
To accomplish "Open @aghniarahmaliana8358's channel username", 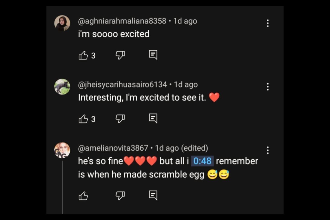I will 122,21.
